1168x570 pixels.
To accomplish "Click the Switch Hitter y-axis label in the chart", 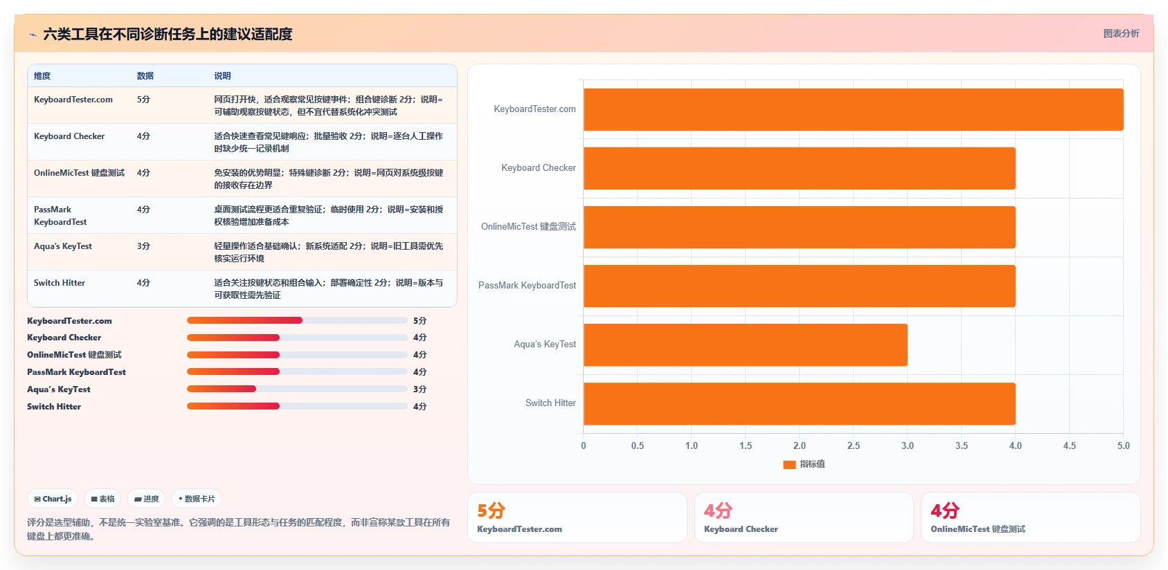I will (x=550, y=403).
